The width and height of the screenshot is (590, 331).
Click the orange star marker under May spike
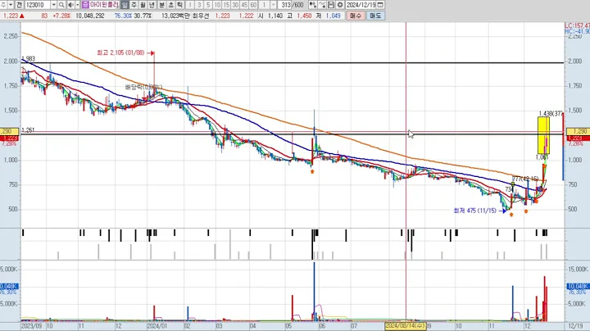tap(312, 171)
